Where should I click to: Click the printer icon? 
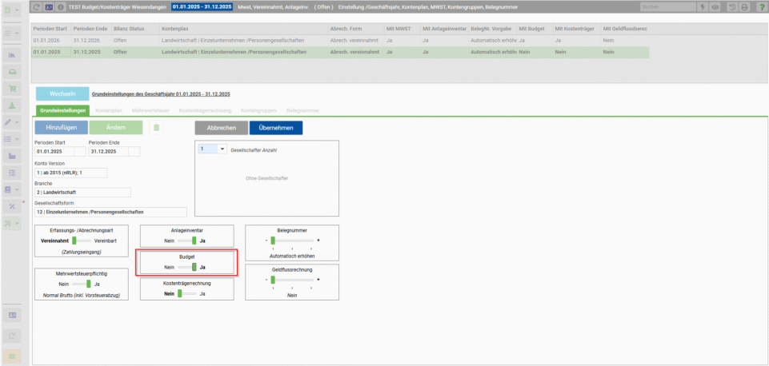(744, 7)
